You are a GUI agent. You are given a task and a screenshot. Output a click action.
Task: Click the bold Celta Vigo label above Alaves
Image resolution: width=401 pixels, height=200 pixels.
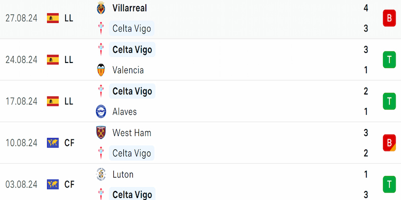[x=132, y=91]
